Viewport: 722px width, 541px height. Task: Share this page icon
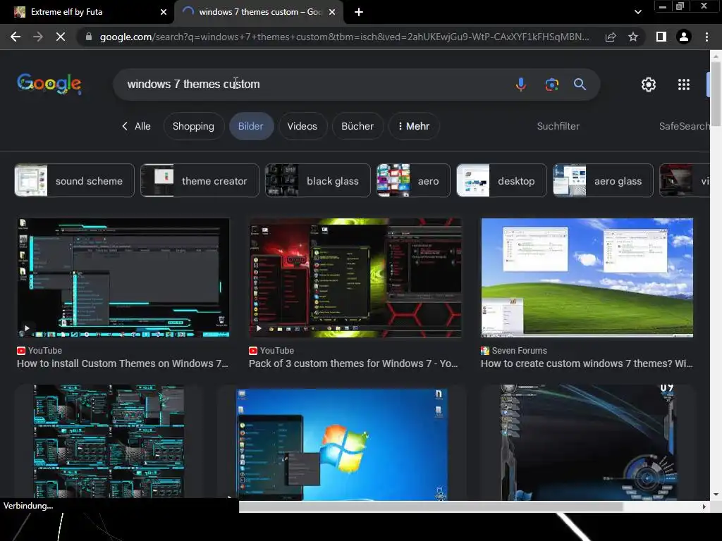click(611, 37)
